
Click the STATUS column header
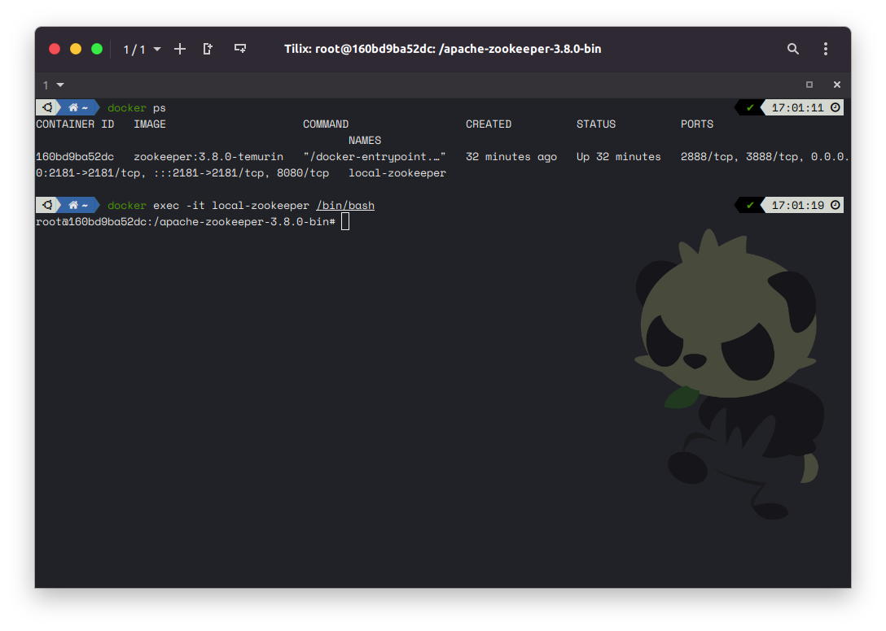coord(595,124)
